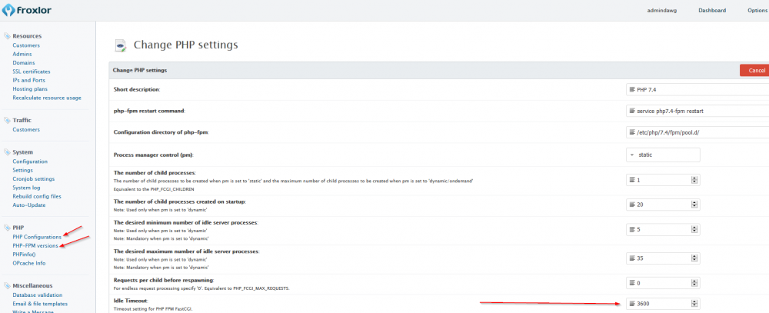The image size is (769, 313).
Task: Click stepper for number of child processes
Action: tap(694, 180)
